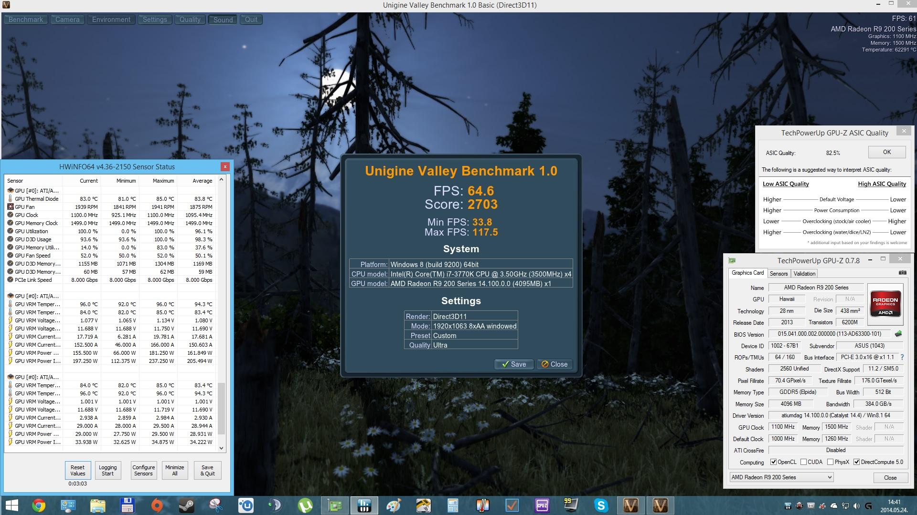Toggle the CUDA checkbox
Viewport: 917px width, 515px height.
pos(803,462)
